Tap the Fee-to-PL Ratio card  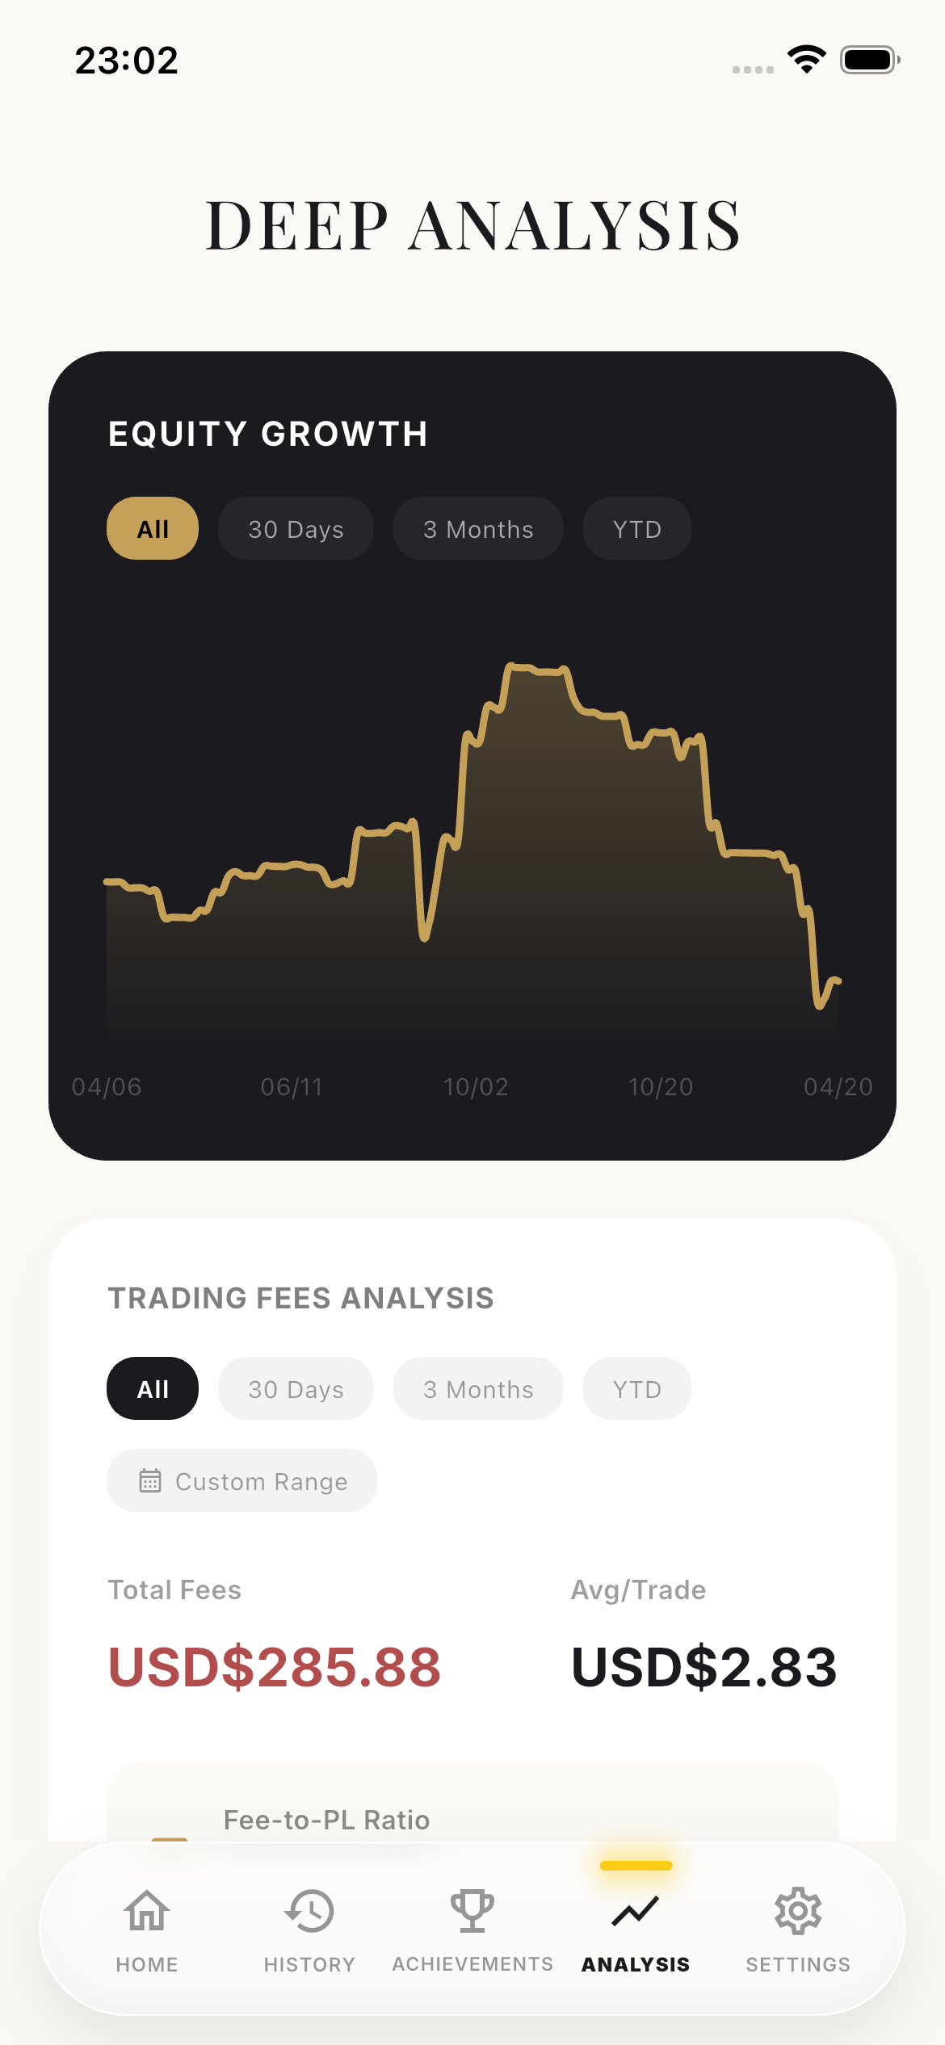(472, 1809)
